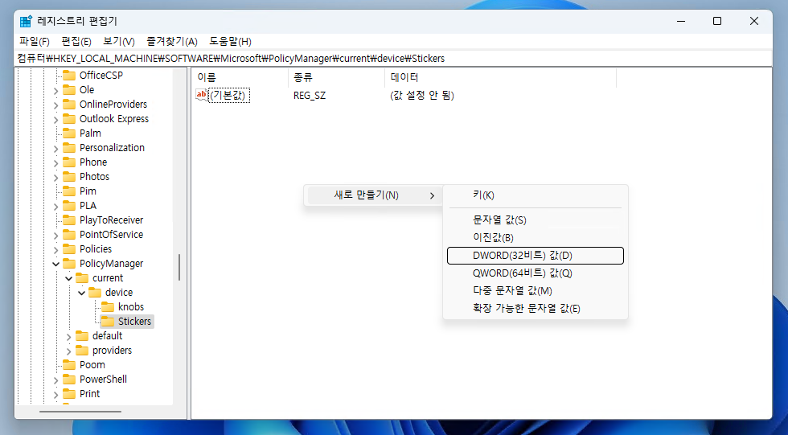The height and width of the screenshot is (435, 788).
Task: Click the 종류 column header
Action: [336, 77]
